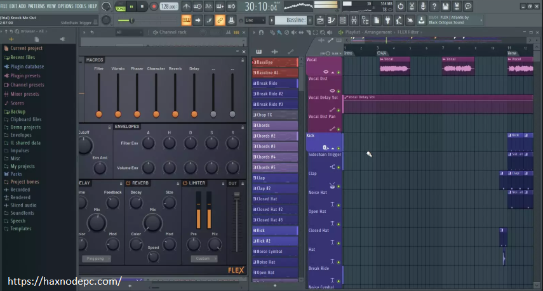Click the speech bubble content library icon

tap(468, 6)
